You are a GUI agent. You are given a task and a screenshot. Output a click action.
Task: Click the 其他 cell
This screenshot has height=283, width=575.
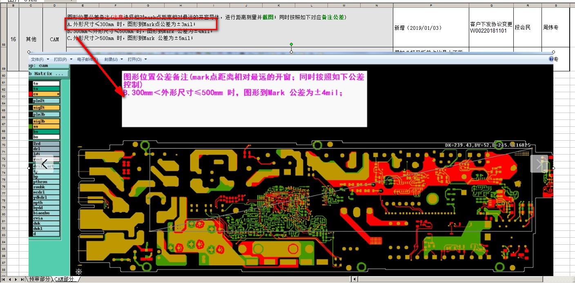31,39
